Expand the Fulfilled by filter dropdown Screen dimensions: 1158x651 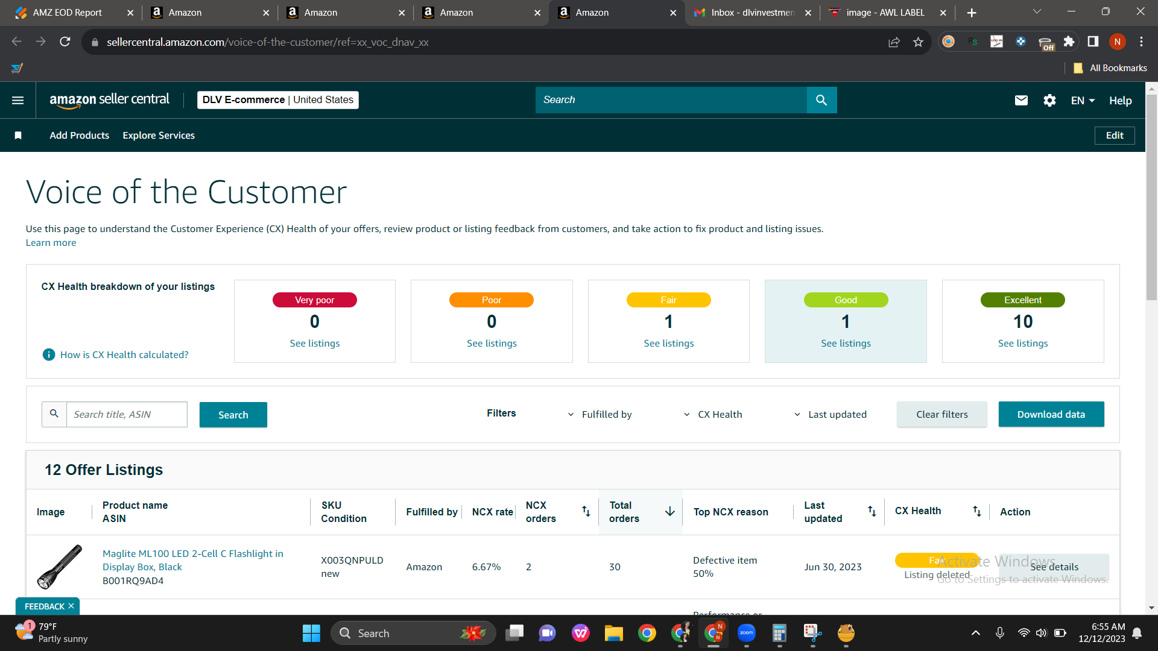pyautogui.click(x=600, y=415)
